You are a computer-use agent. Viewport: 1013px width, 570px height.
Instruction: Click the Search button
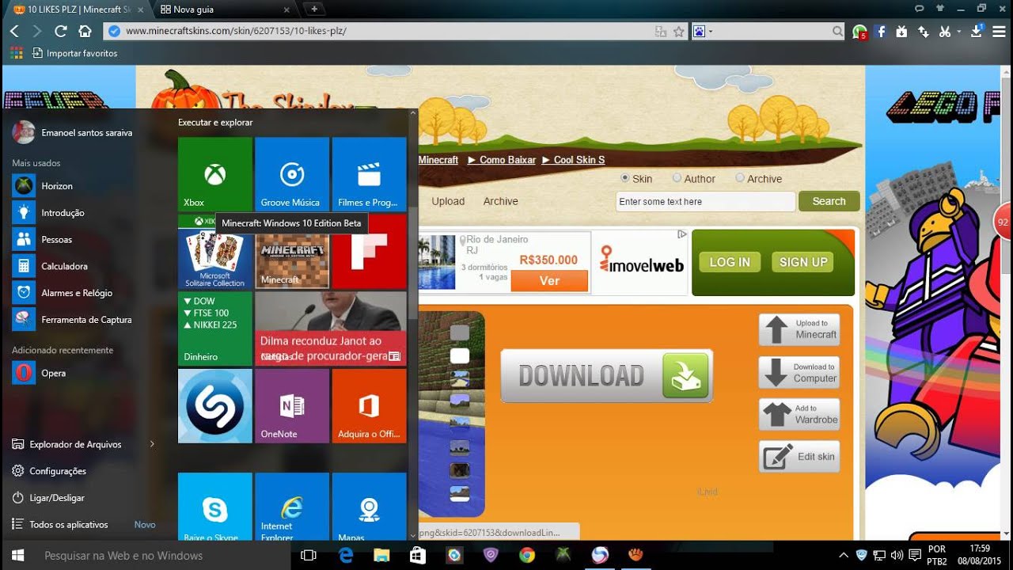point(829,201)
